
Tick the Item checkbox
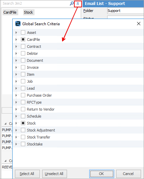[23, 74]
